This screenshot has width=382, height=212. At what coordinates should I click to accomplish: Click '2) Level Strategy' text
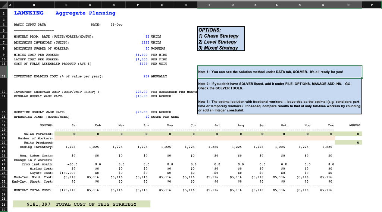(217, 42)
